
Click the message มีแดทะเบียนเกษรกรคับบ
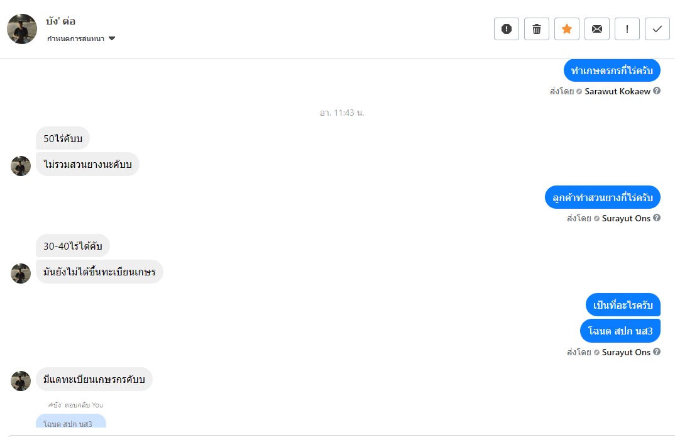point(94,379)
